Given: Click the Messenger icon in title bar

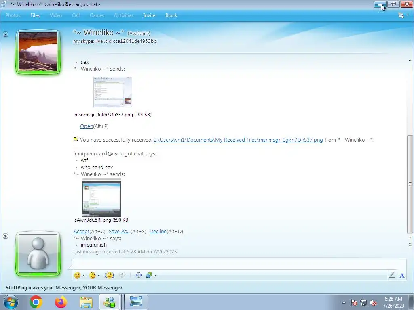Looking at the screenshot, I should pos(4,4).
